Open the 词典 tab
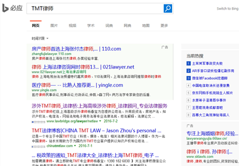239x166 pixels. pyautogui.click(x=109, y=26)
